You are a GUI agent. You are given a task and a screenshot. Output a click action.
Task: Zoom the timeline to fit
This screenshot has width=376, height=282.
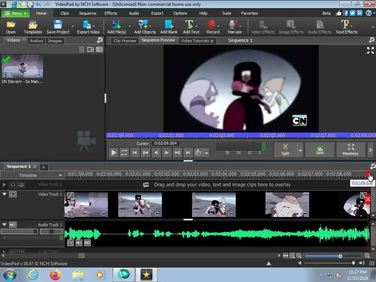tap(285, 256)
